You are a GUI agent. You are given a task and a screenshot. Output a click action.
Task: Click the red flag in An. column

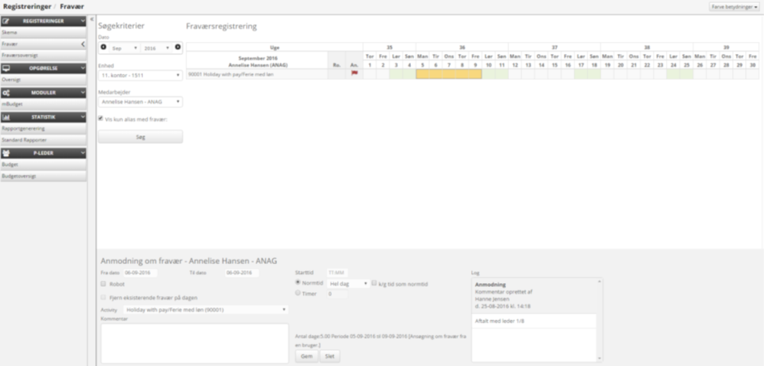(x=353, y=75)
